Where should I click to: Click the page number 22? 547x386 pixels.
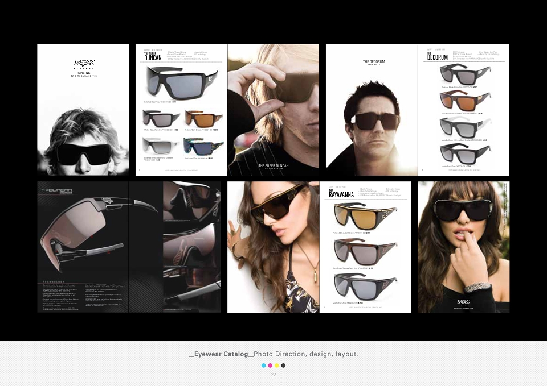[x=273, y=375]
